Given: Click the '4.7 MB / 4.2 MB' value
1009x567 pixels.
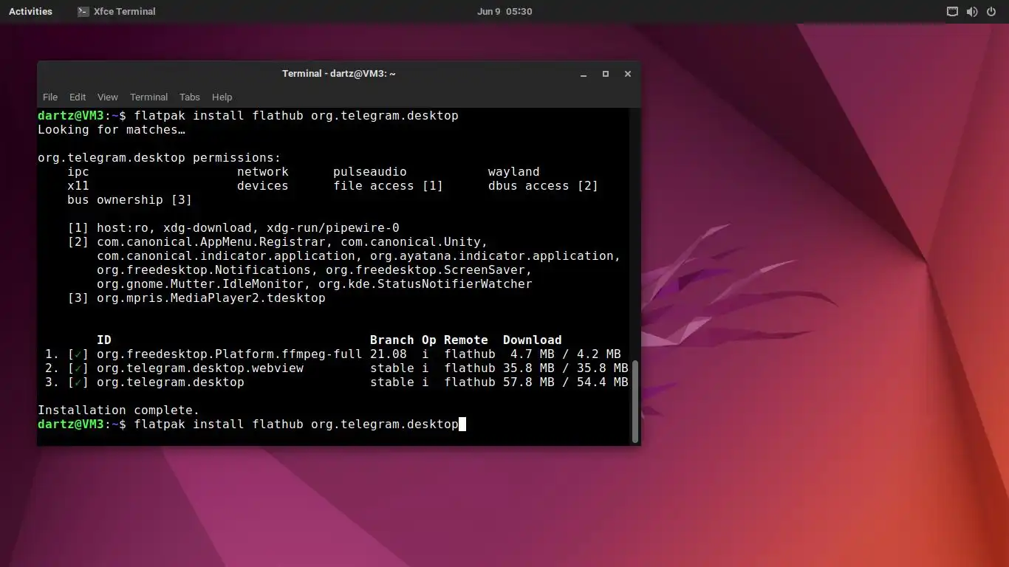Looking at the screenshot, I should [x=566, y=354].
